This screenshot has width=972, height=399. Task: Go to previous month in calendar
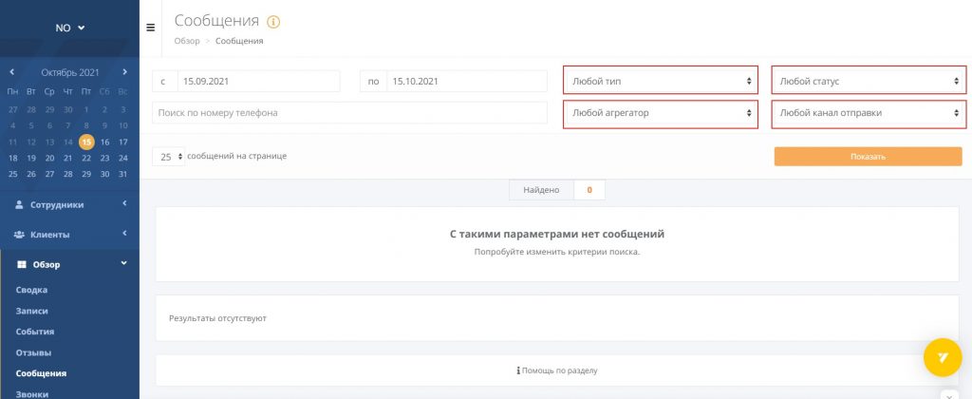pyautogui.click(x=11, y=72)
